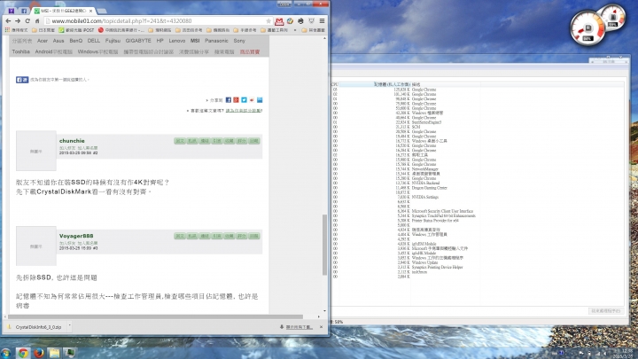
Task: Open the Windows Start menu
Action: 5,353
